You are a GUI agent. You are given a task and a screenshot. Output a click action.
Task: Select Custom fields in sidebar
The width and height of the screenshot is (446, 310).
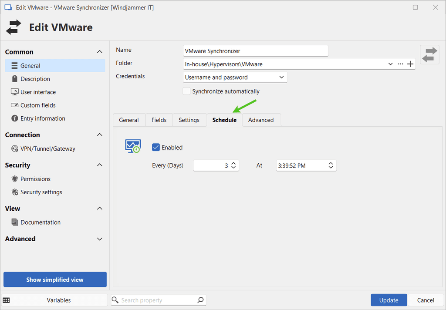coord(38,105)
